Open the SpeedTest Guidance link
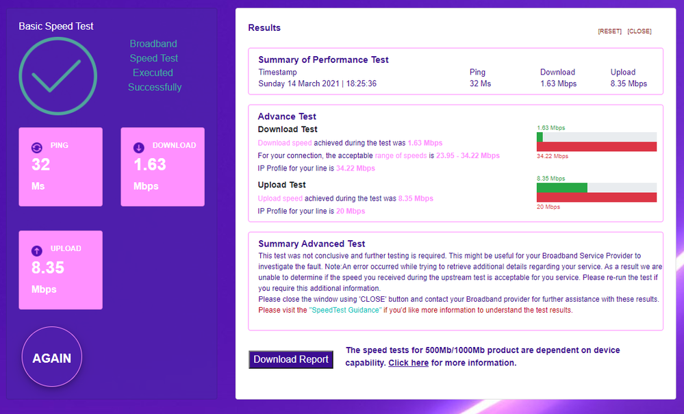Viewport: 684px width, 414px height. tap(345, 310)
